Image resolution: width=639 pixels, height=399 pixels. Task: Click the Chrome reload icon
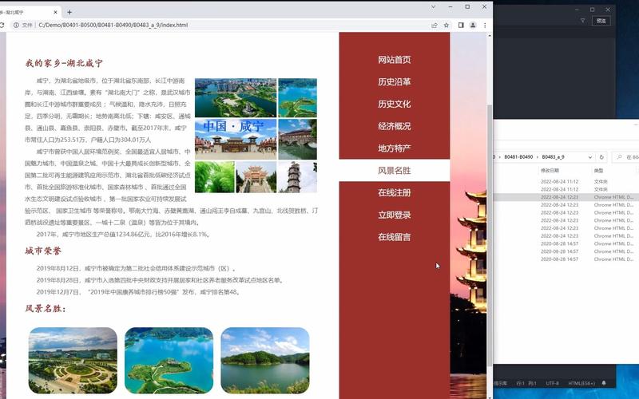pyautogui.click(x=2, y=26)
